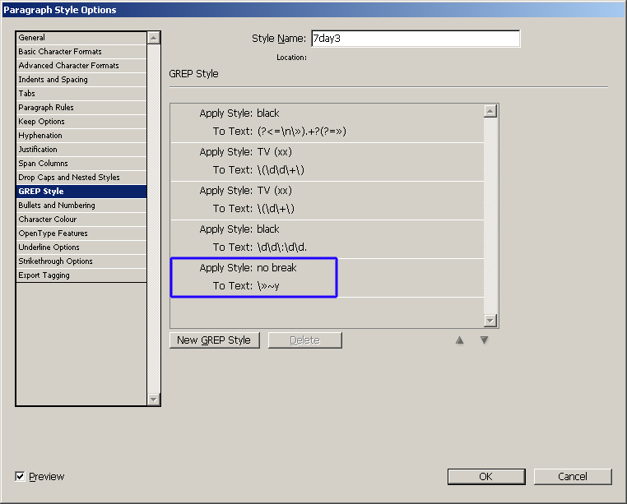The height and width of the screenshot is (504, 627).
Task: Toggle the Preview checkbox
Action: coord(20,476)
